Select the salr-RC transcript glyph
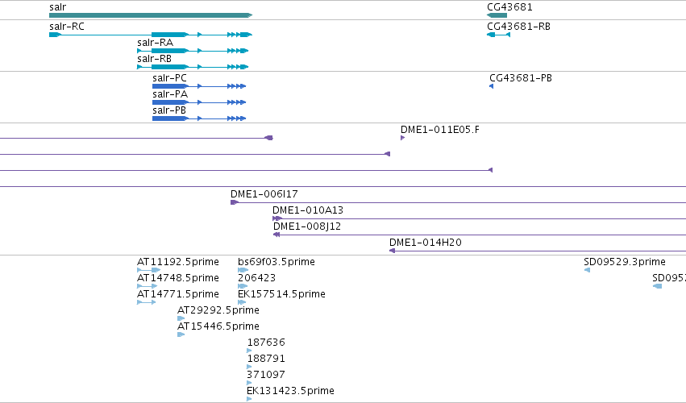The image size is (686, 403). pyautogui.click(x=151, y=35)
